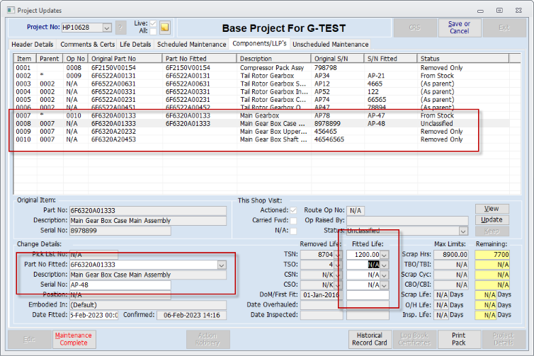
Task: Click the Confirmed date 06-Feb-2023 14:16
Action: pos(191,315)
